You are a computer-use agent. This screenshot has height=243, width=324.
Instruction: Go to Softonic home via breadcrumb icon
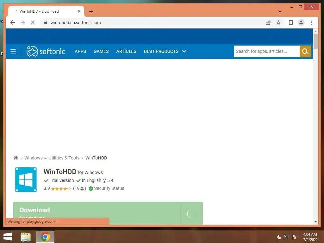tap(16, 158)
